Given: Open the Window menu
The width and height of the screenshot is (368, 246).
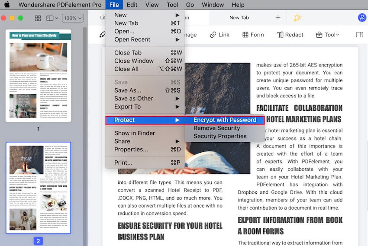Looking at the screenshot, I should [213, 5].
